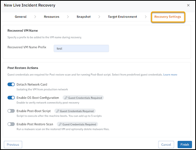Click the chevron after the General step

[x=35, y=17]
